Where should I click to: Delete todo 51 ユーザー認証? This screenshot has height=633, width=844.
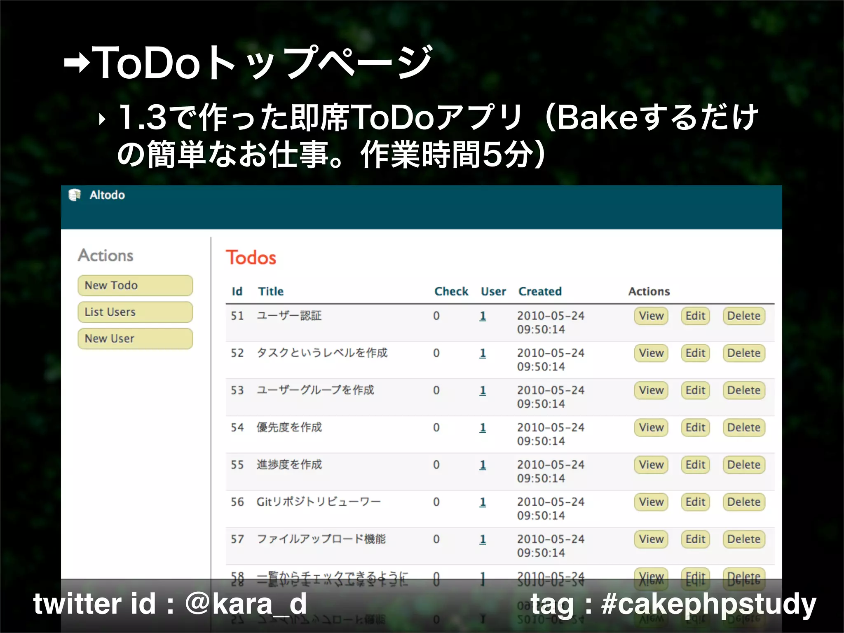(744, 316)
